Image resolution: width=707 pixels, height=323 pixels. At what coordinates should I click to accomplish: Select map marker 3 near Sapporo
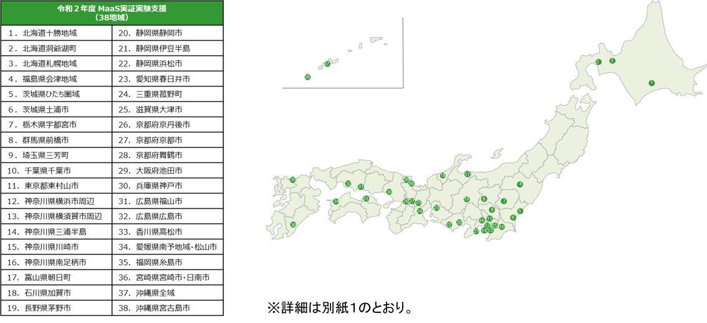pos(612,61)
